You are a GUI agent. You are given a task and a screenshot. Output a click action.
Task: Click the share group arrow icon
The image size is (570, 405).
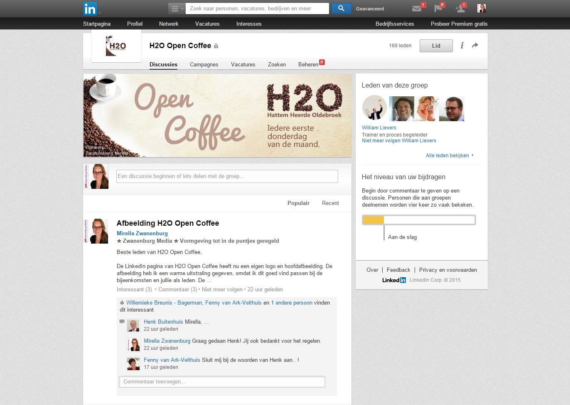pyautogui.click(x=475, y=45)
